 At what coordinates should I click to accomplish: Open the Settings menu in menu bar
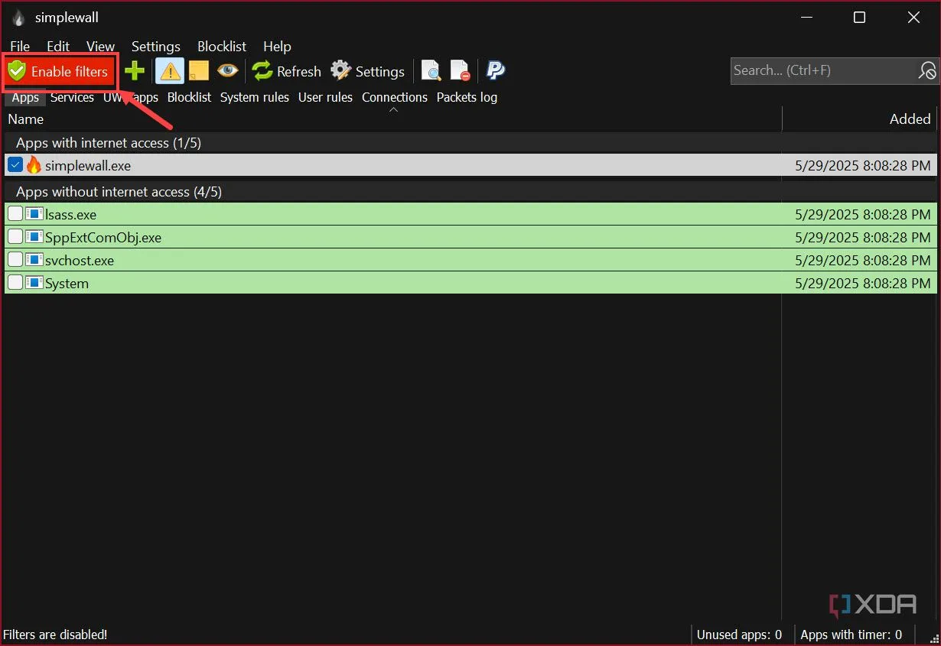click(156, 47)
